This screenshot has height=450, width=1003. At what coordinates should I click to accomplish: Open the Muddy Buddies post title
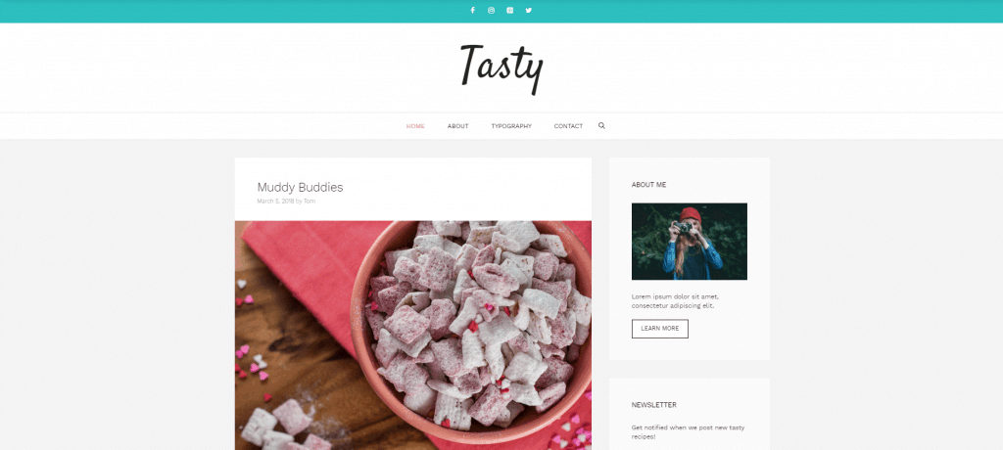tap(300, 187)
